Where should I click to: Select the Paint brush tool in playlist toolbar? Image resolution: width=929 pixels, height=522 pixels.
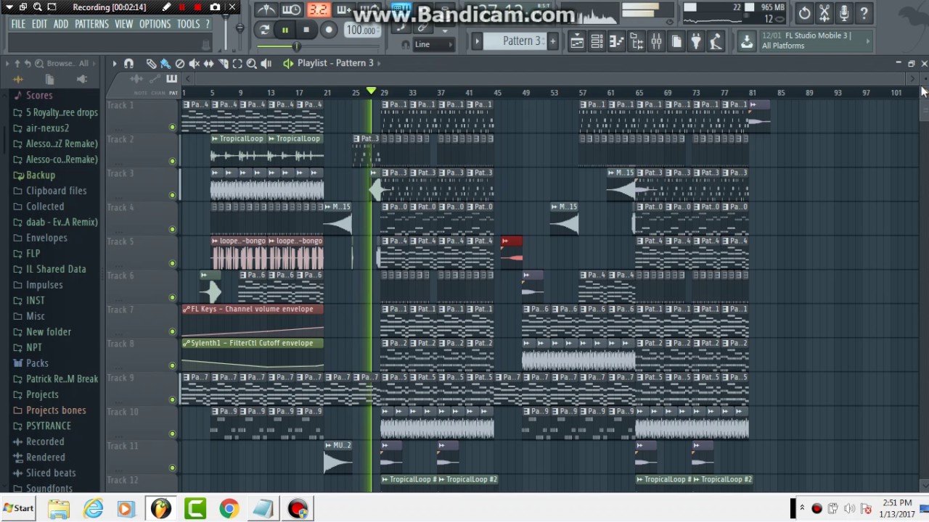165,64
